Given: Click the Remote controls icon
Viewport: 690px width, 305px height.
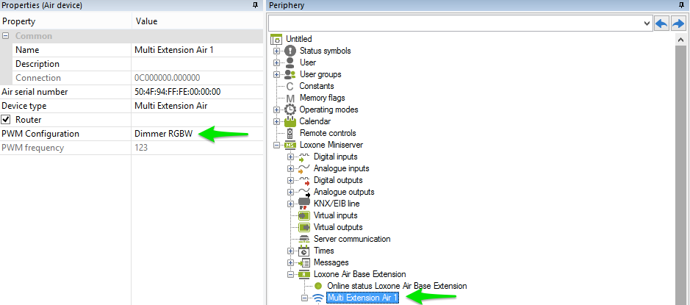Looking at the screenshot, I should tap(290, 133).
